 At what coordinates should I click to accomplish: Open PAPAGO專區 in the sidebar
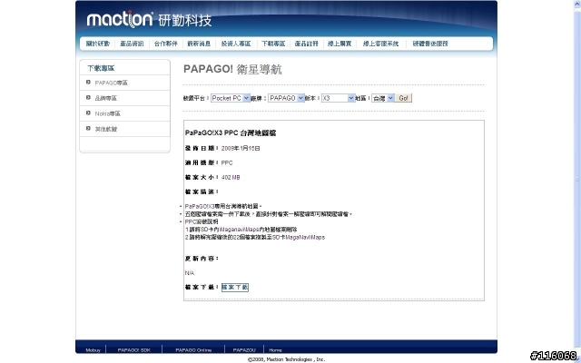coord(111,83)
